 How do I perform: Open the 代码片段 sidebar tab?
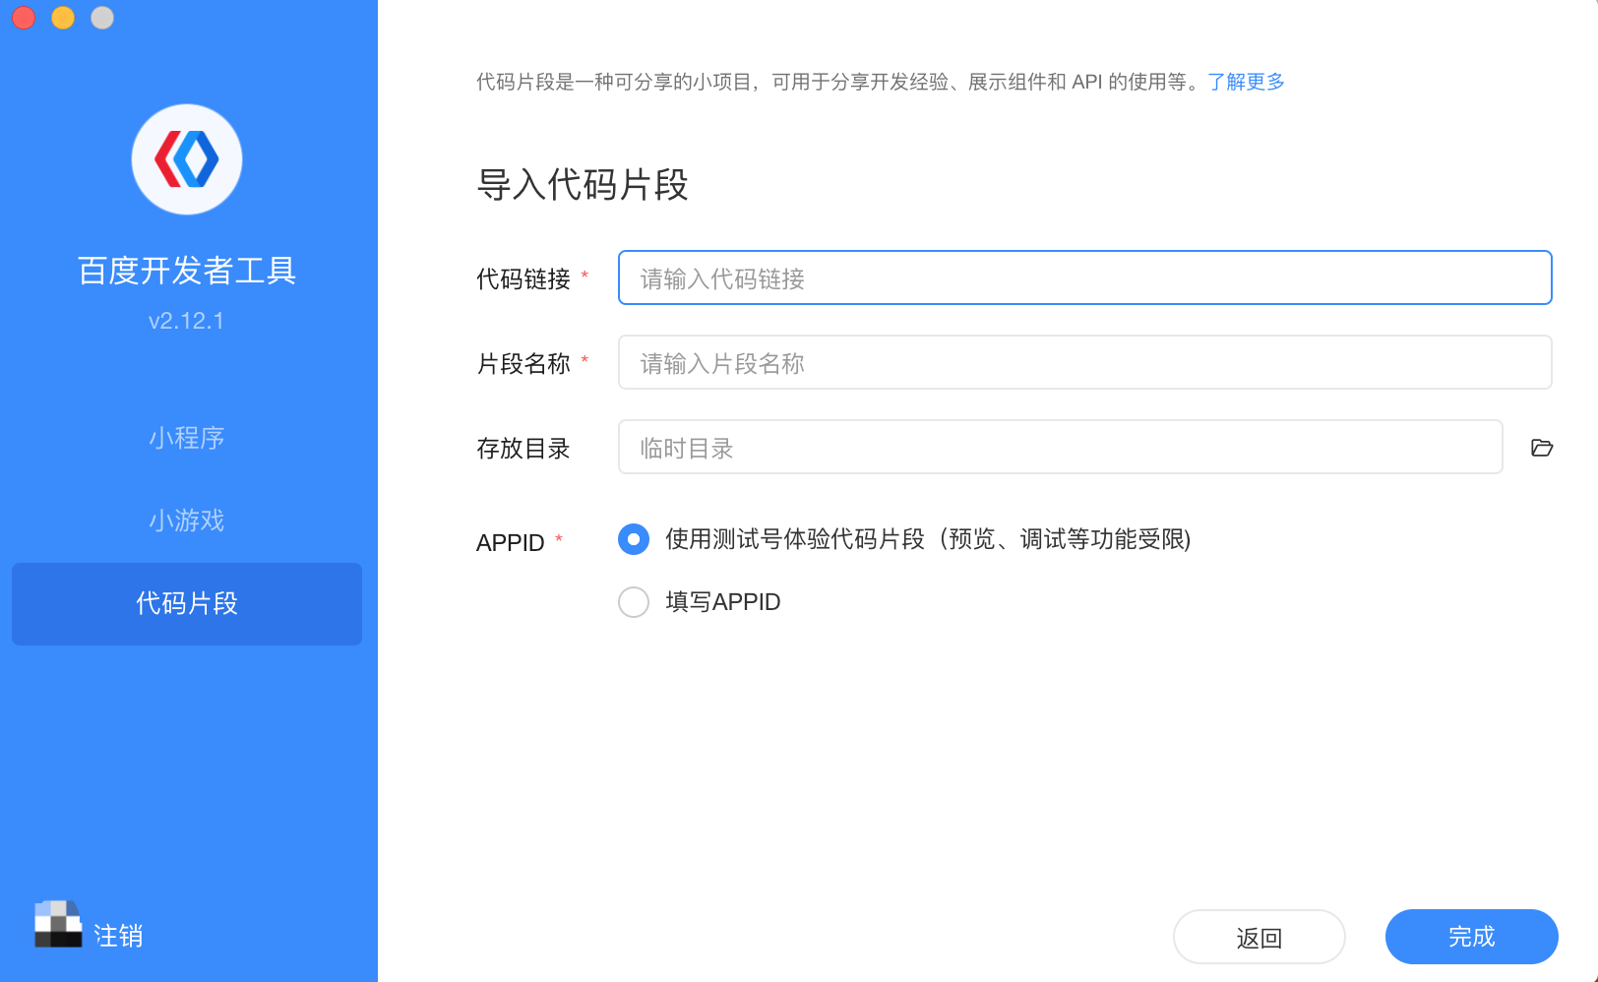point(187,604)
